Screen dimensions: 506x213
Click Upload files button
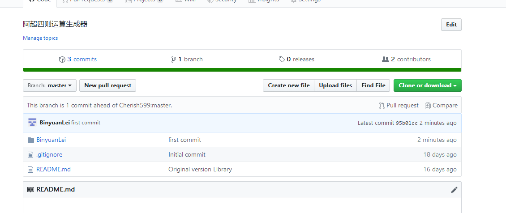click(335, 85)
